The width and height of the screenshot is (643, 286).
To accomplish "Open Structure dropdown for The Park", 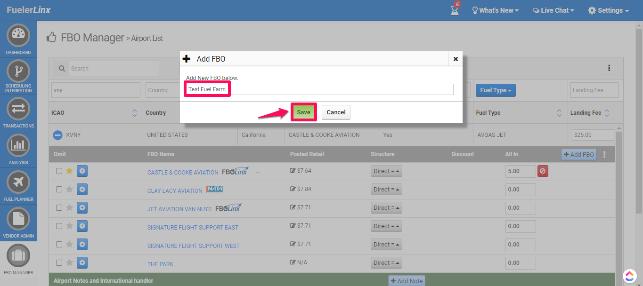I will point(386,263).
